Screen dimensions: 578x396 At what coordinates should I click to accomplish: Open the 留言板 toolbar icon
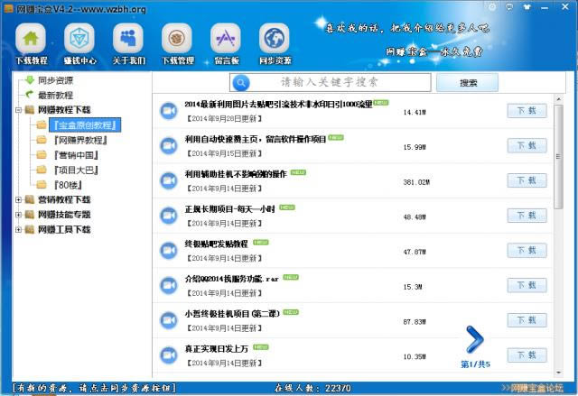point(226,39)
